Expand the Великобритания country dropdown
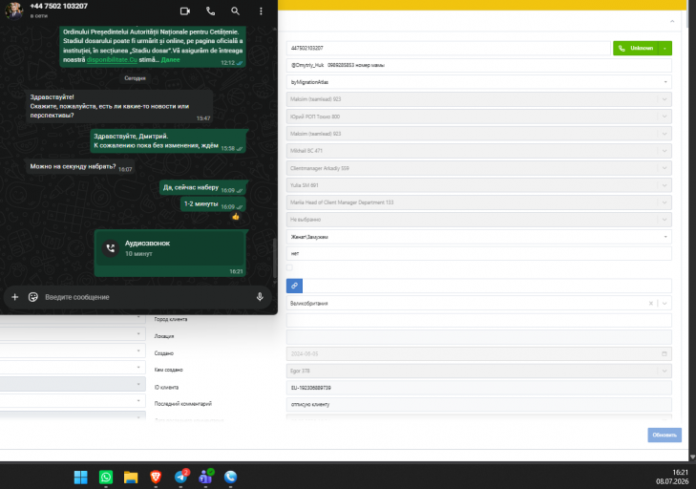This screenshot has width=696, height=489. (x=664, y=304)
